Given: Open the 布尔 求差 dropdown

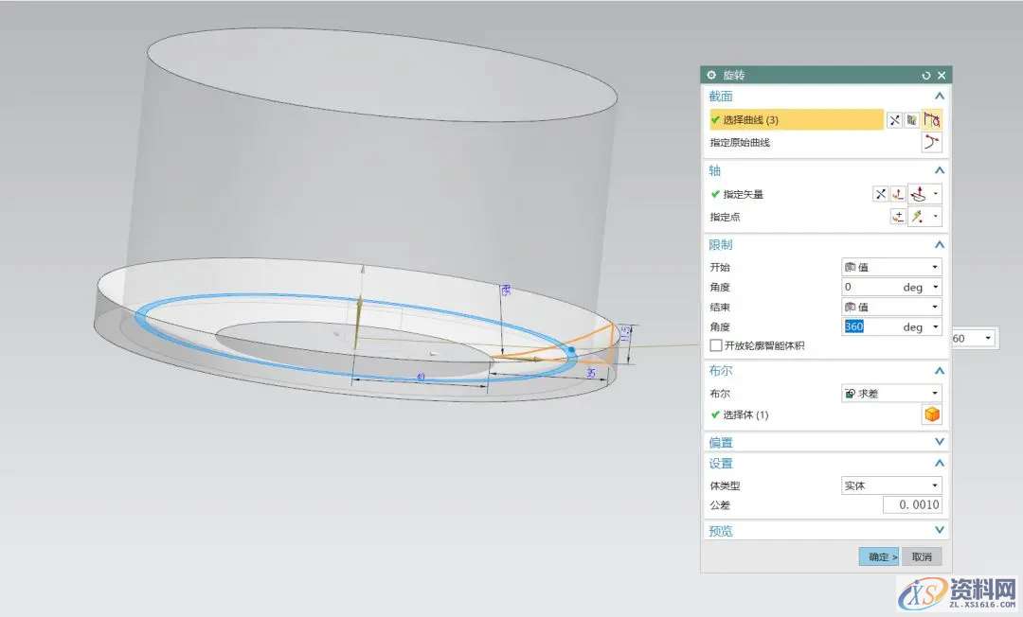Looking at the screenshot, I should (x=890, y=393).
